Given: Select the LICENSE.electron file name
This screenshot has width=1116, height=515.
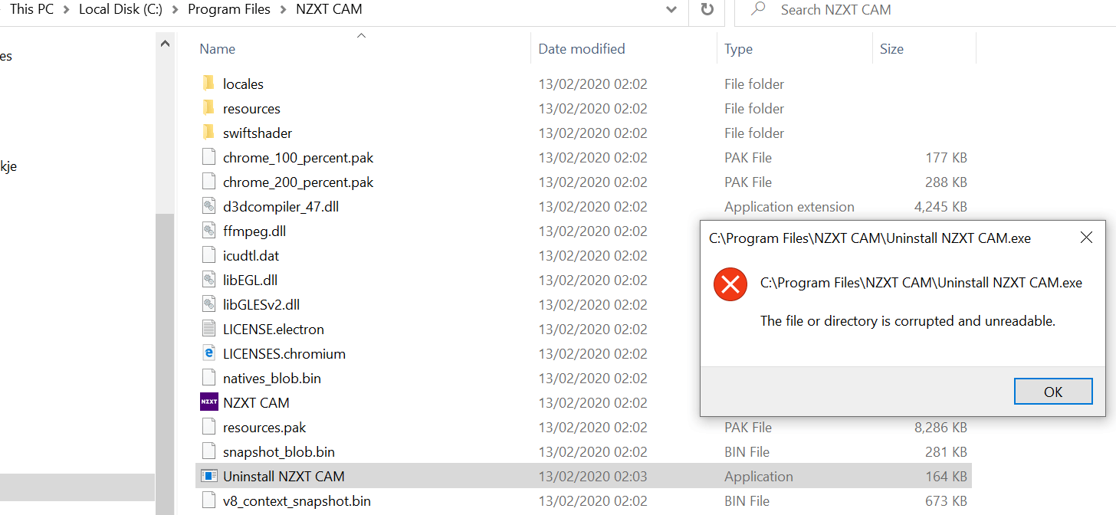Looking at the screenshot, I should [274, 329].
